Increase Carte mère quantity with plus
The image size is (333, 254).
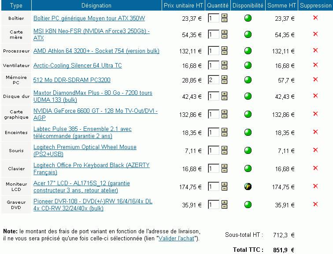[x=224, y=33]
